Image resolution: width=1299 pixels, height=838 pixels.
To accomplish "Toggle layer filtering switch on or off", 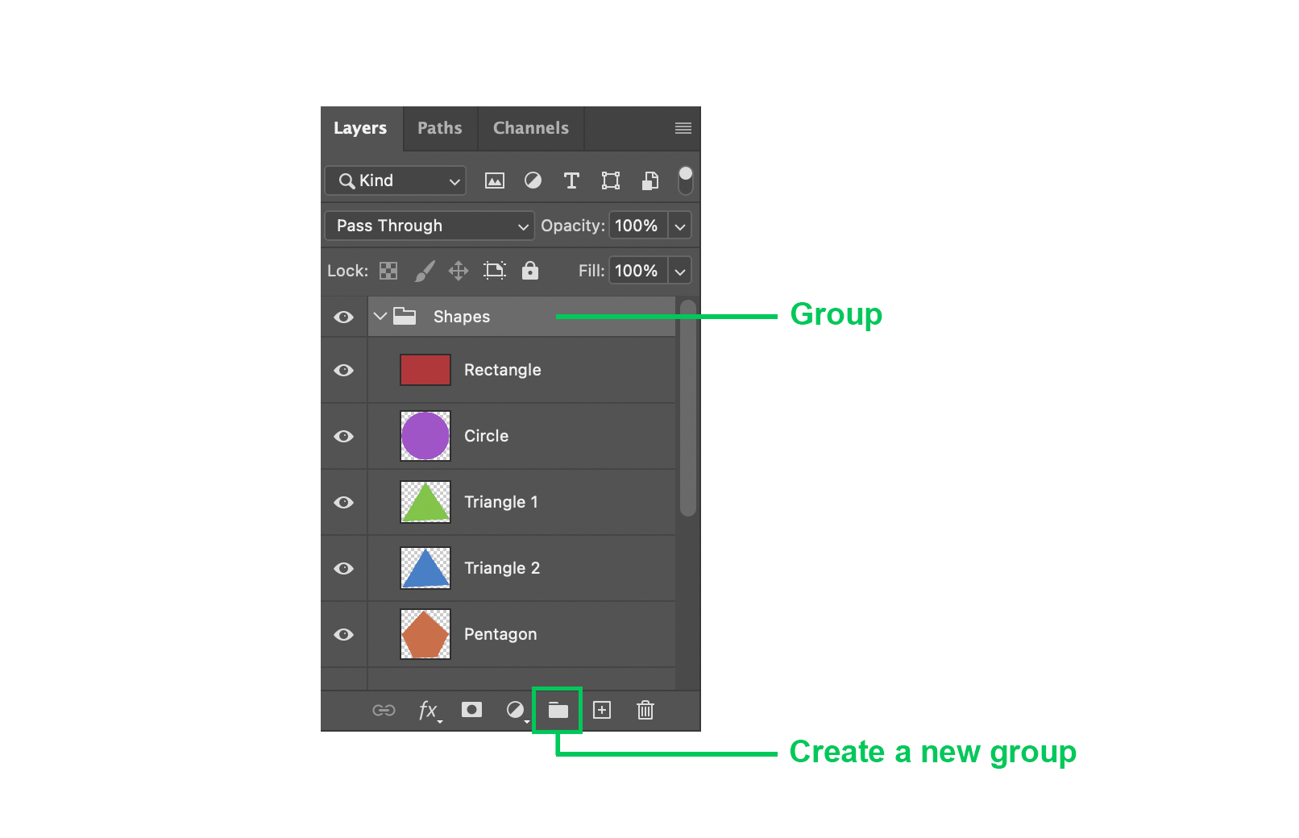I will (685, 180).
